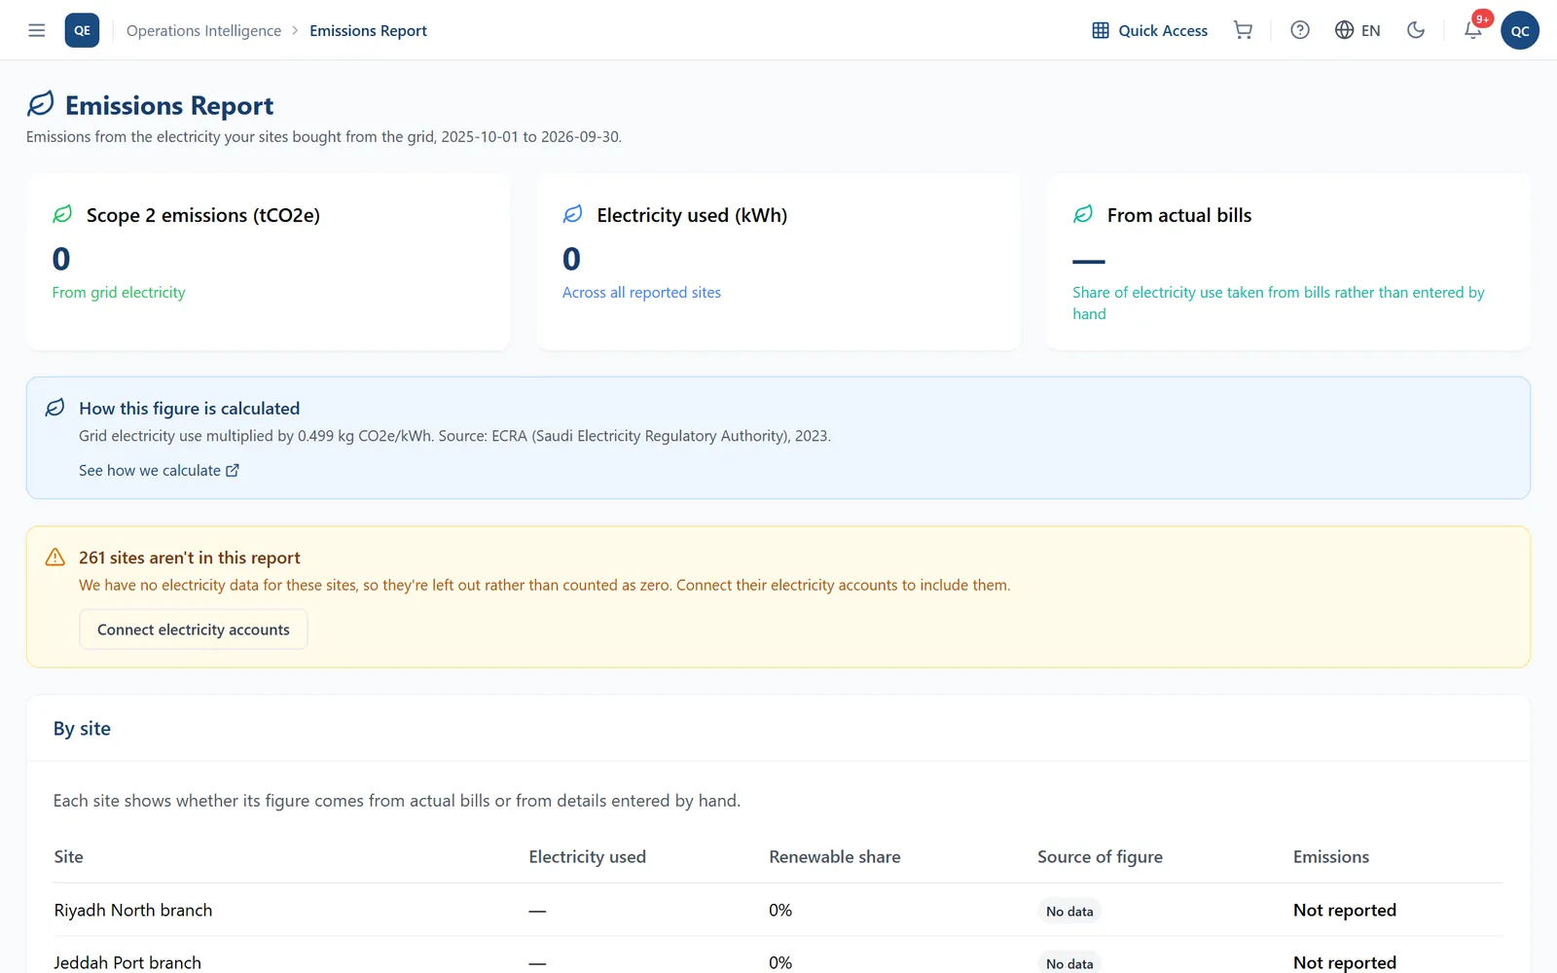The width and height of the screenshot is (1557, 973).
Task: Click the QE app logo
Action: pyautogui.click(x=82, y=30)
